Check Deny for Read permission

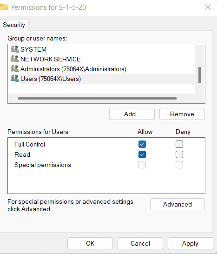coord(179,154)
